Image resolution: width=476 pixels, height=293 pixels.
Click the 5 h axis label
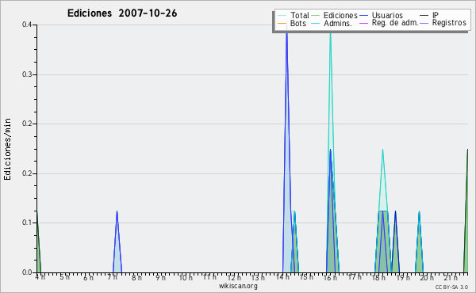[64, 277]
